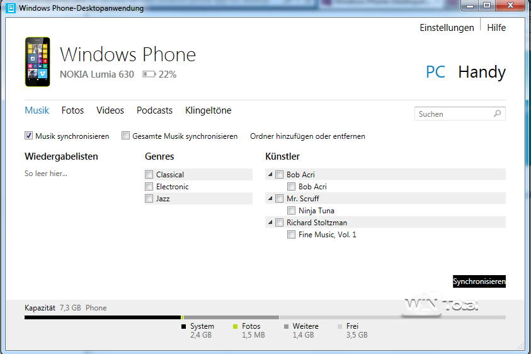Switch view to Handy
The width and height of the screenshot is (531, 354).
(x=482, y=72)
